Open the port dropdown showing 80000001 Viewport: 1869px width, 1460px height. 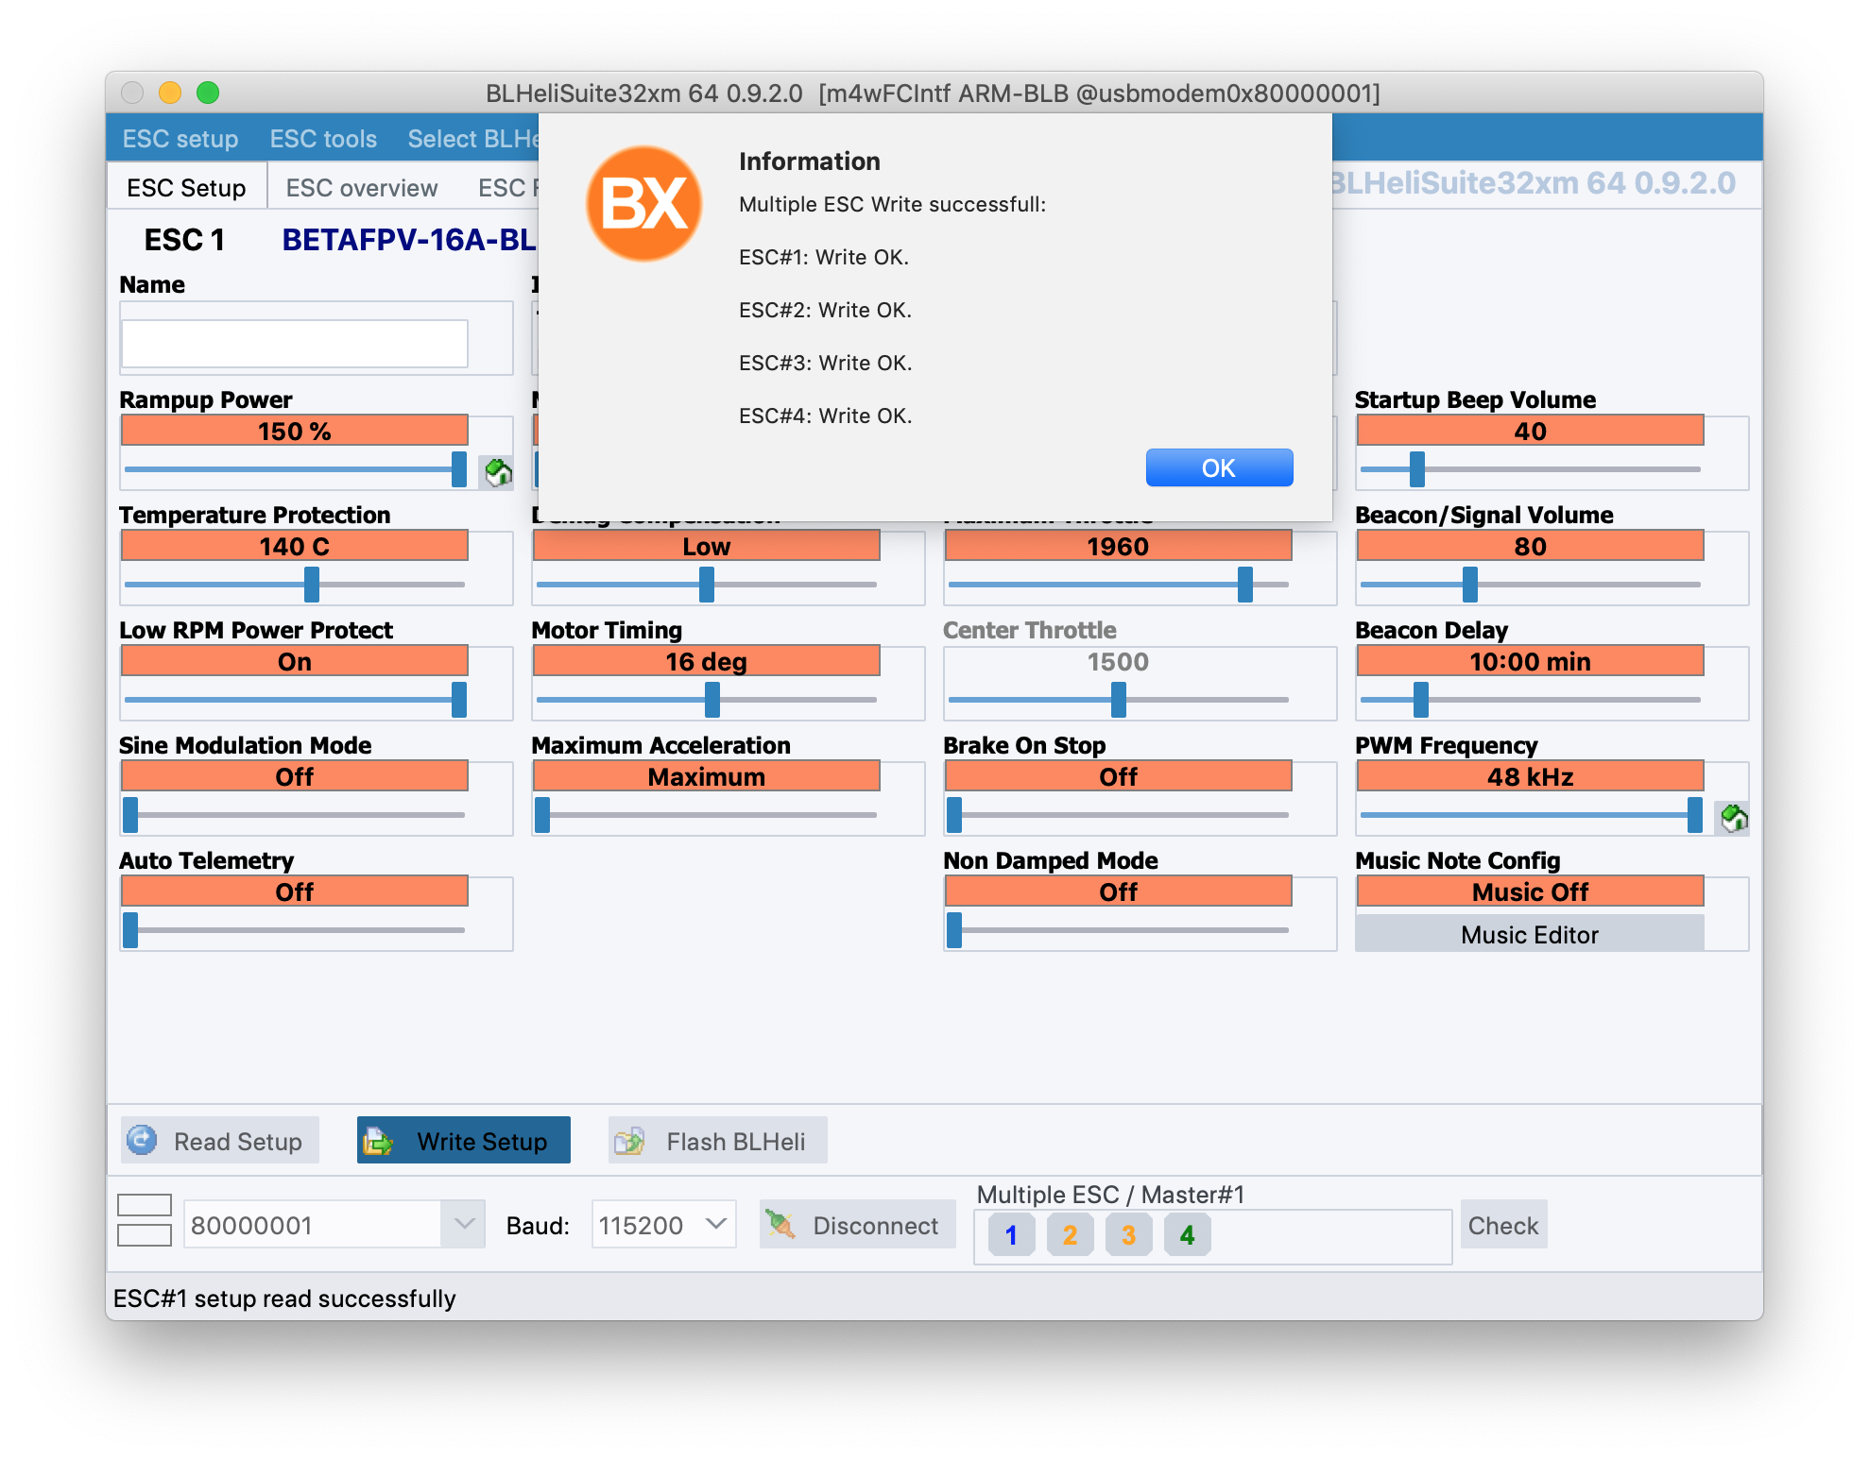[x=463, y=1225]
